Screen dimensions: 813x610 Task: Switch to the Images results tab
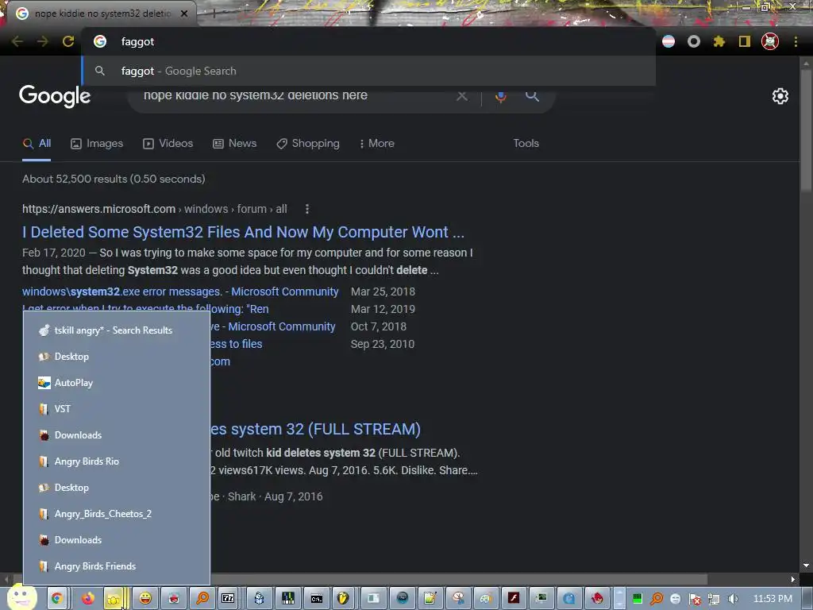97,143
